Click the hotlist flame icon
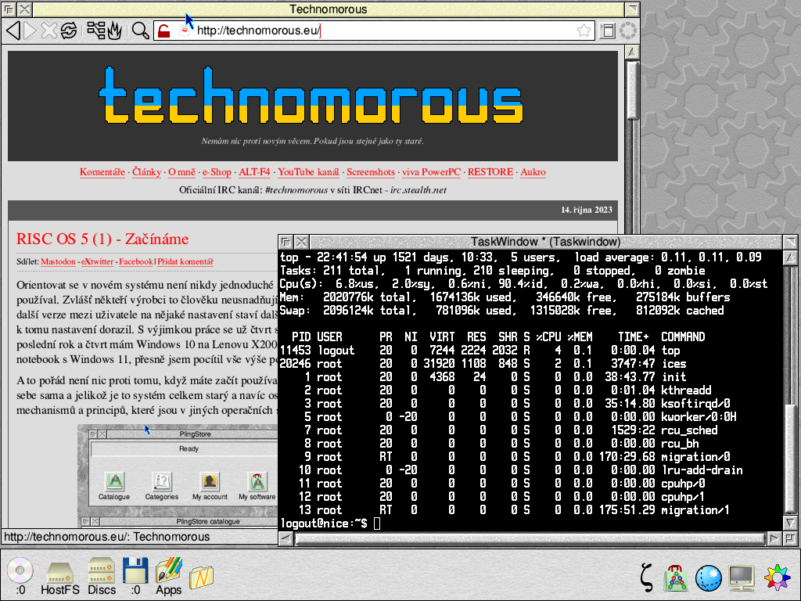The height and width of the screenshot is (601, 801). click(x=114, y=31)
